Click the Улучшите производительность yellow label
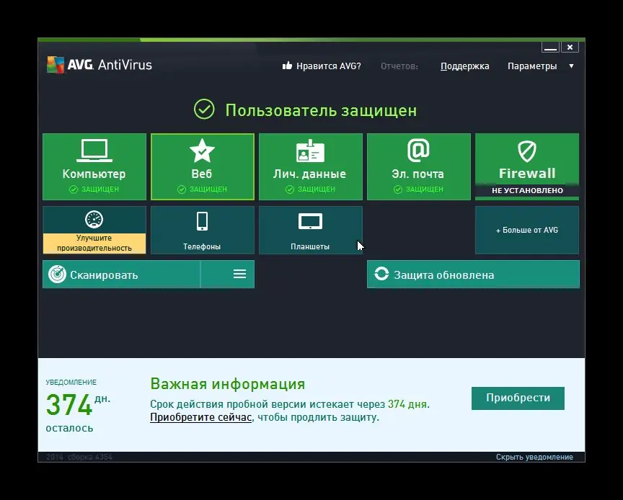Viewport: 623px width, 500px height. tap(94, 243)
